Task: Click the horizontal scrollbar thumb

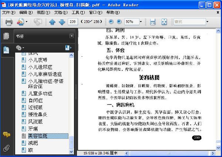Action: [169, 153]
